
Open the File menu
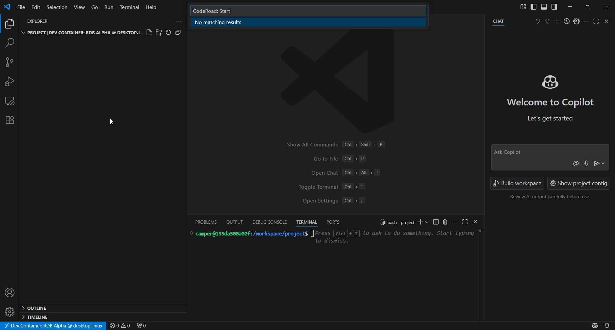coord(21,7)
